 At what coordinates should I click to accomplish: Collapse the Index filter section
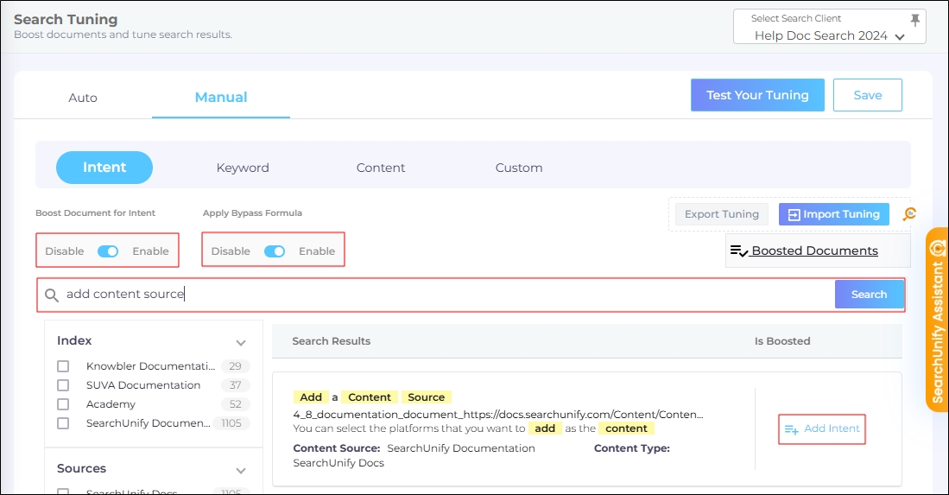[x=241, y=342]
